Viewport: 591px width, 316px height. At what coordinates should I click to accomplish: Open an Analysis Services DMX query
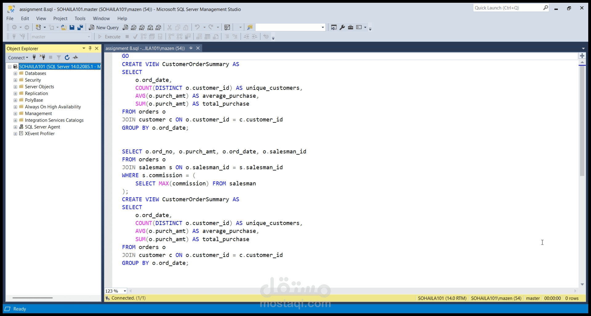coord(142,27)
